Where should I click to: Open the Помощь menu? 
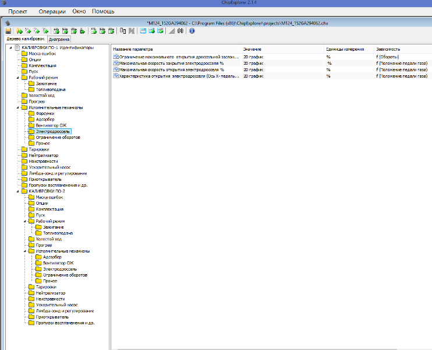pos(103,12)
